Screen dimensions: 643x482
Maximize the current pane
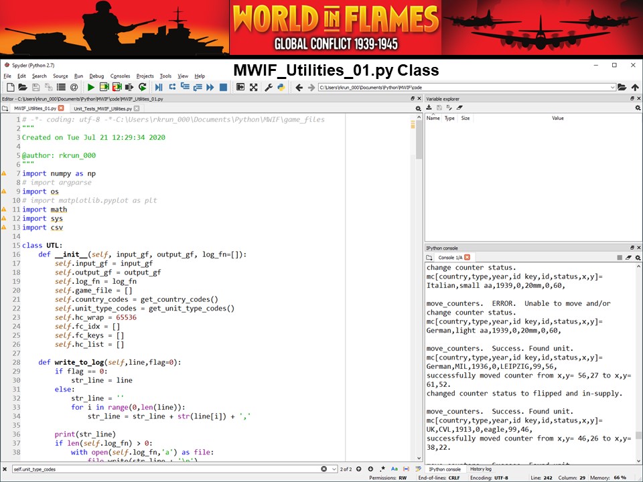(240, 87)
